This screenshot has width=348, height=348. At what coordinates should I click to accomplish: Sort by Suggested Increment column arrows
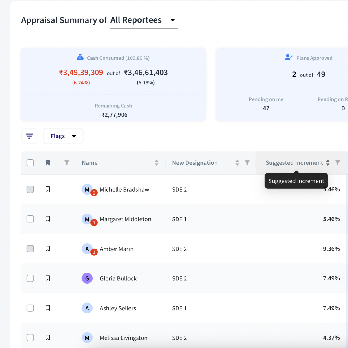[328, 163]
